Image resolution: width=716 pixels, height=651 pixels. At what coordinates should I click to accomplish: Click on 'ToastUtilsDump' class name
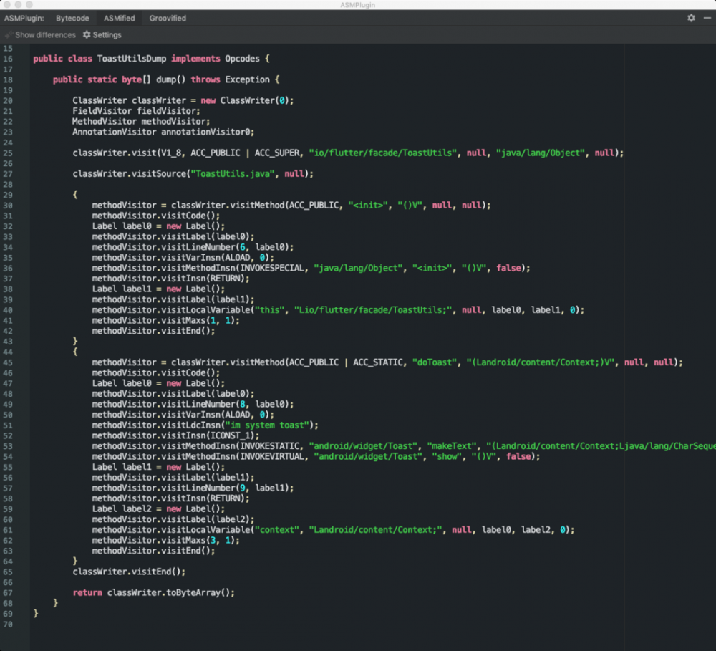[132, 59]
